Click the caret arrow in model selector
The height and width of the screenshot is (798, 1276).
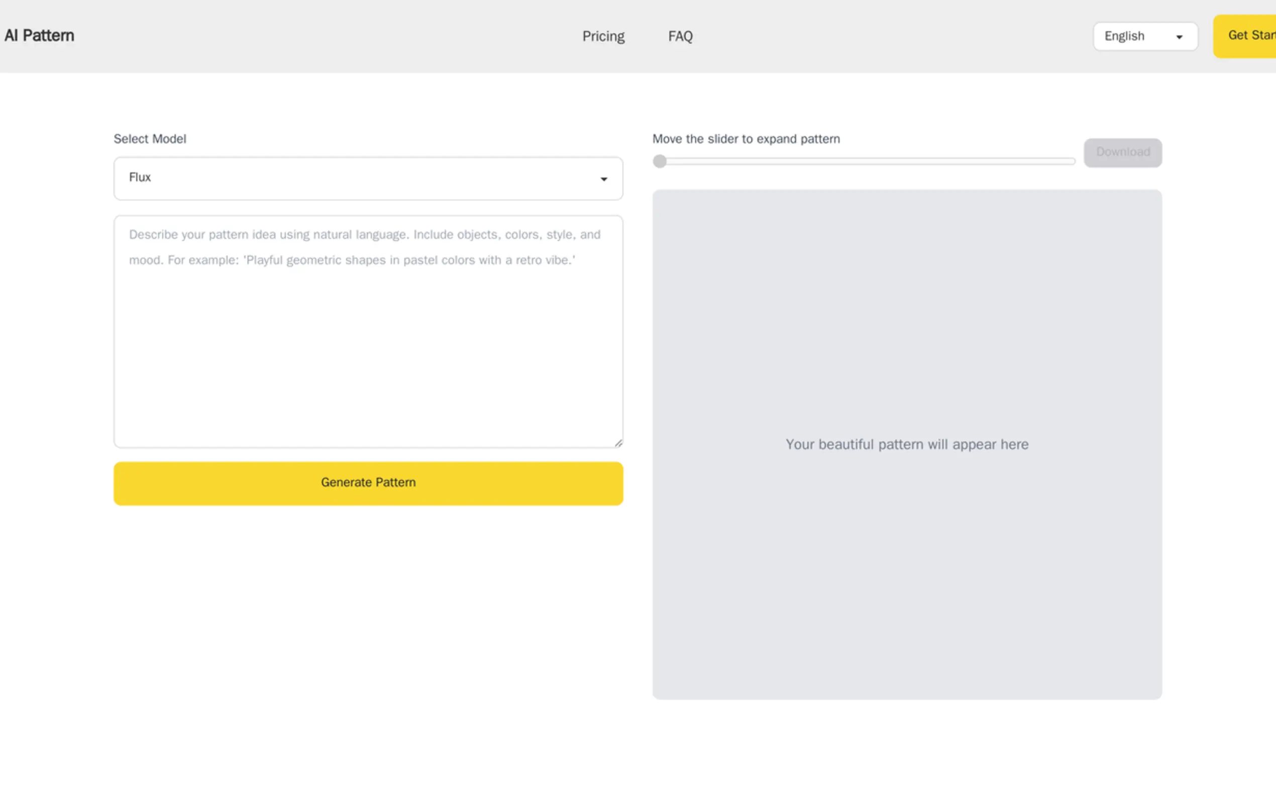pyautogui.click(x=603, y=179)
